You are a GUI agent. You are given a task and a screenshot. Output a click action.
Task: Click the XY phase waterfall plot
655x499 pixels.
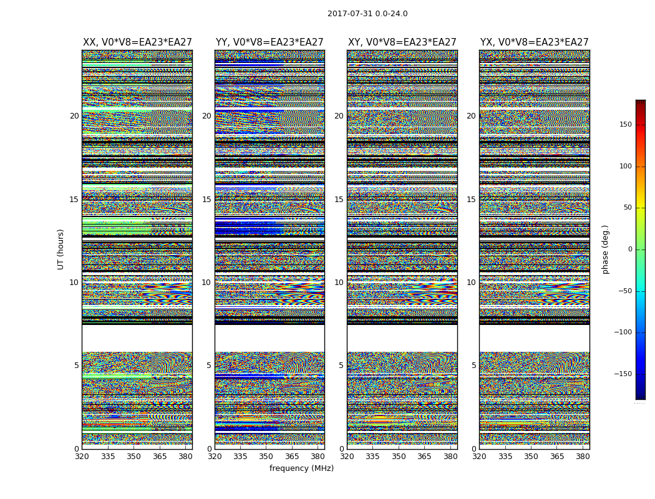point(402,249)
